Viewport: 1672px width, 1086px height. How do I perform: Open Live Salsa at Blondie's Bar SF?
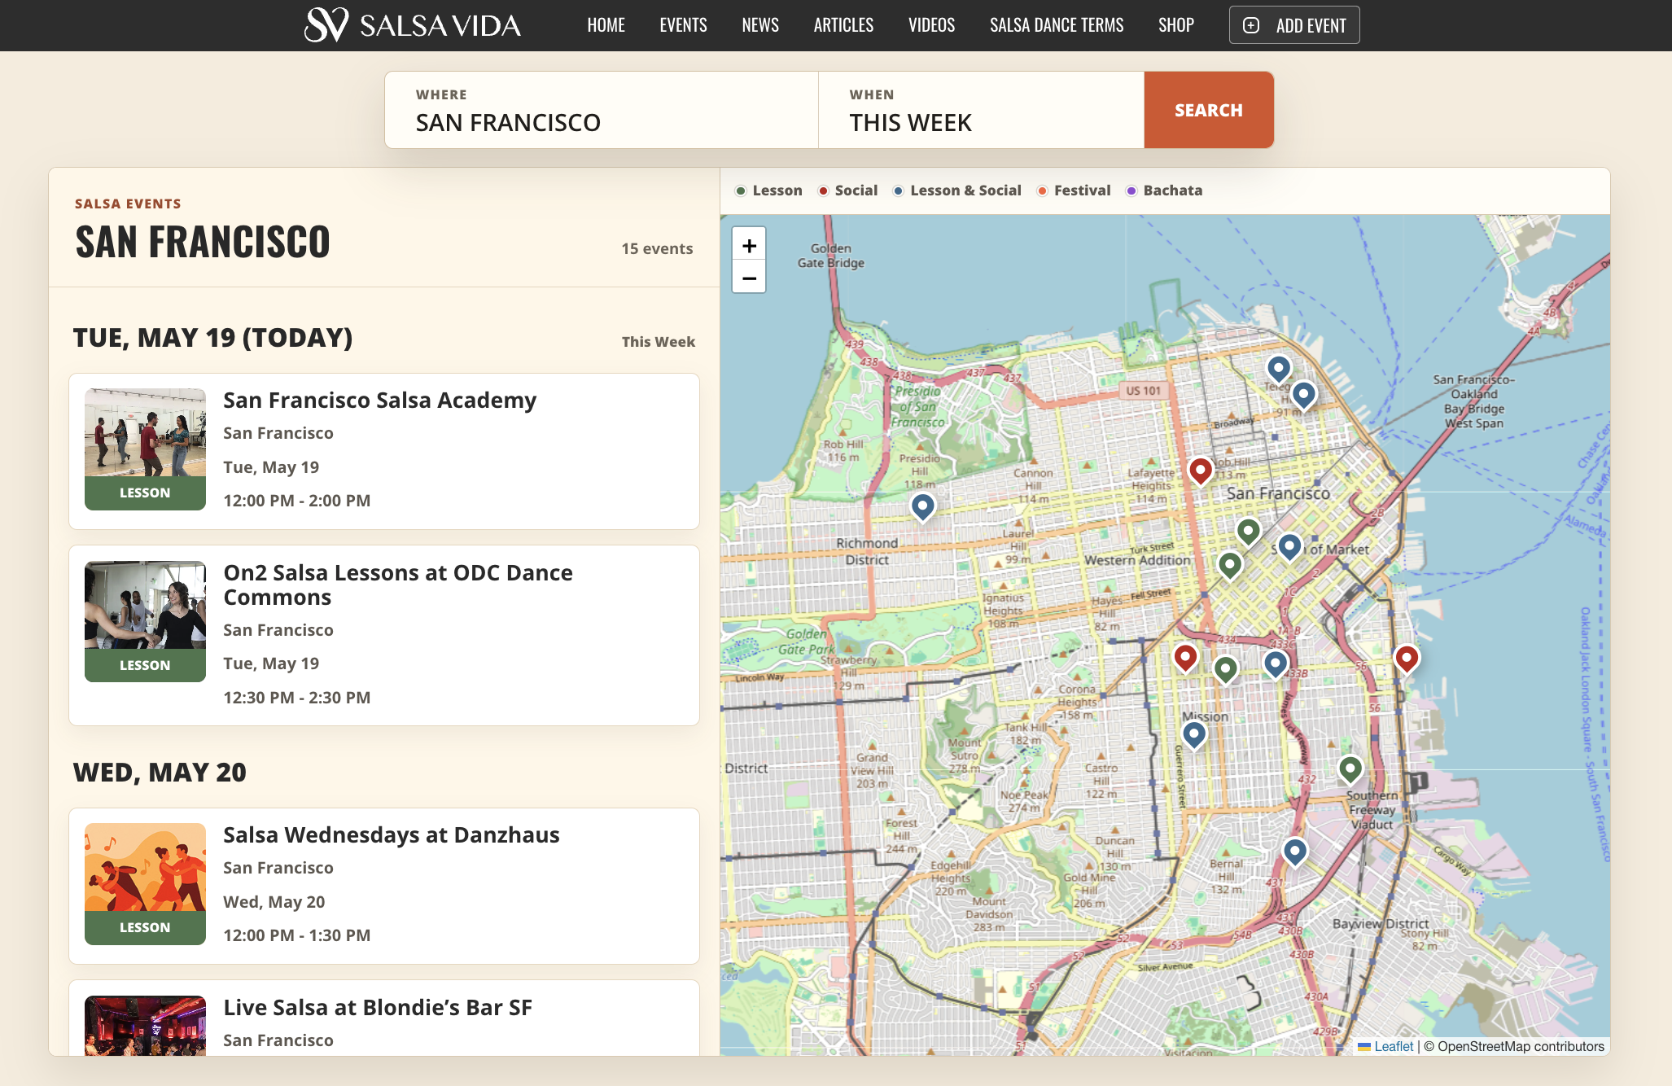click(x=378, y=1008)
